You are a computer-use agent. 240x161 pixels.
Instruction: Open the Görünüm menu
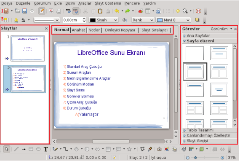point(42,3)
